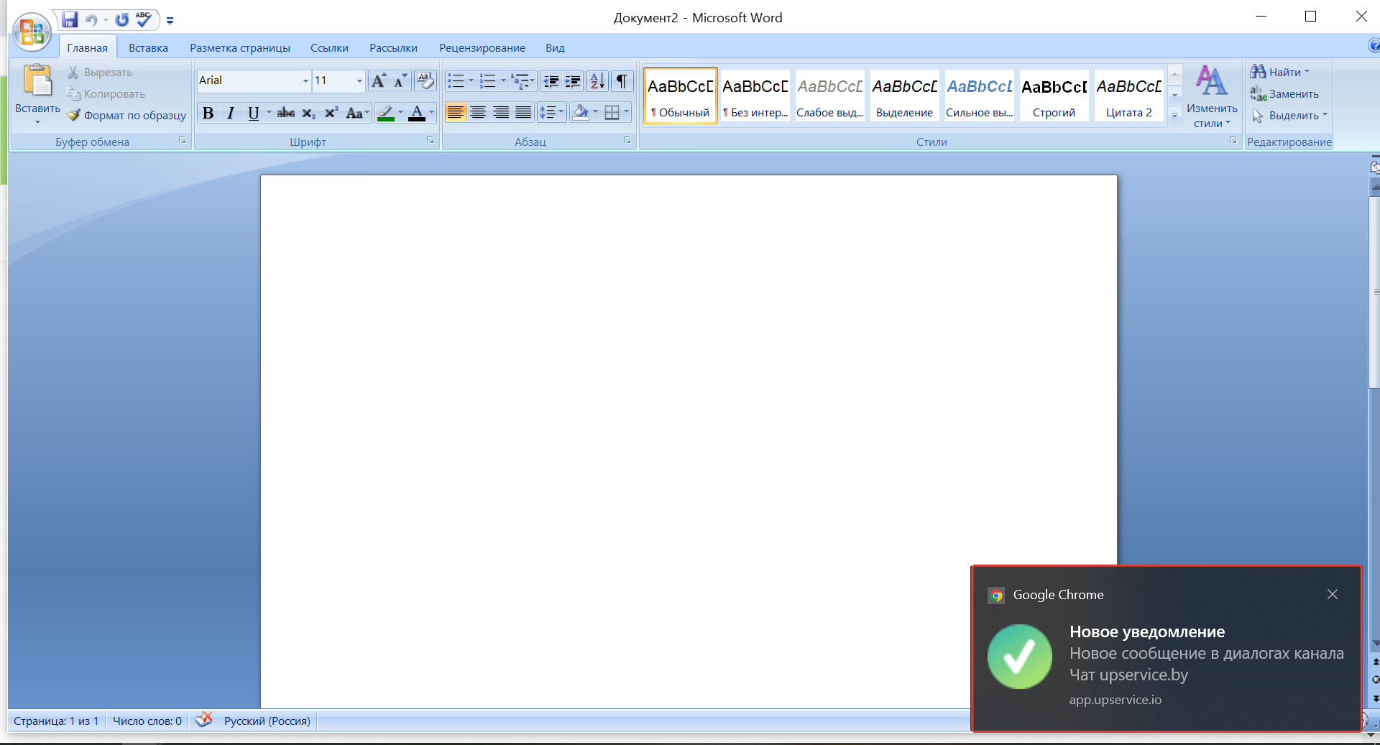Undo the last action
This screenshot has width=1380, height=745.
click(91, 20)
